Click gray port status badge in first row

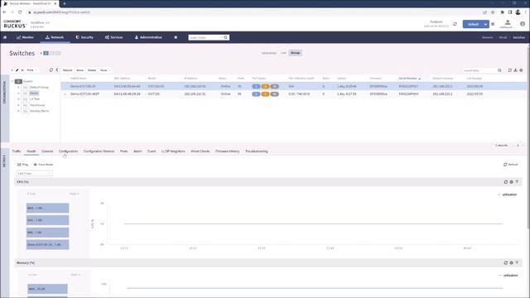click(x=274, y=86)
